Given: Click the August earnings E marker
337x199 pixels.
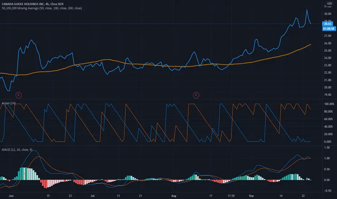Looking at the screenshot, I should (x=196, y=95).
